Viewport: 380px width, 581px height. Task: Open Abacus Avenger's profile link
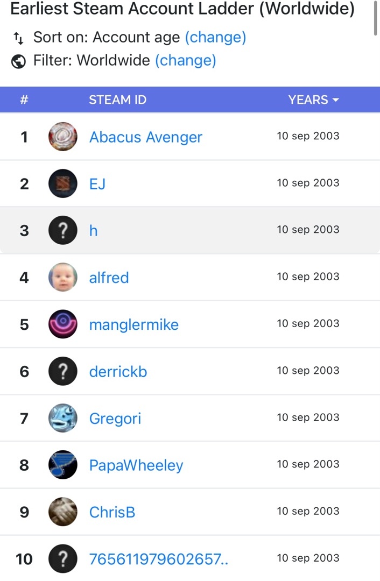click(x=145, y=137)
